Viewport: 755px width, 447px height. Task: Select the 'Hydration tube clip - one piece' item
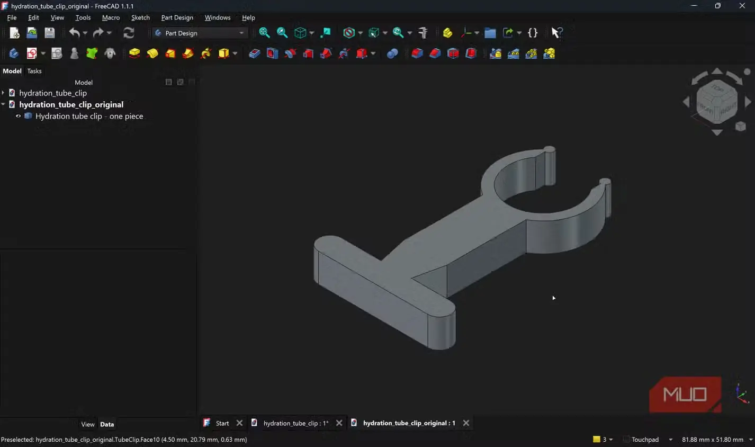tap(89, 116)
